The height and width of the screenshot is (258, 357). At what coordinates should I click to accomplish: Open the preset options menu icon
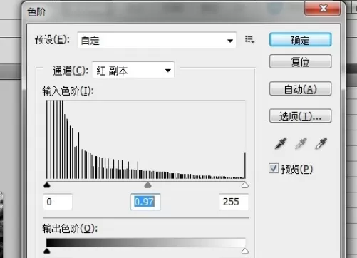click(x=249, y=40)
